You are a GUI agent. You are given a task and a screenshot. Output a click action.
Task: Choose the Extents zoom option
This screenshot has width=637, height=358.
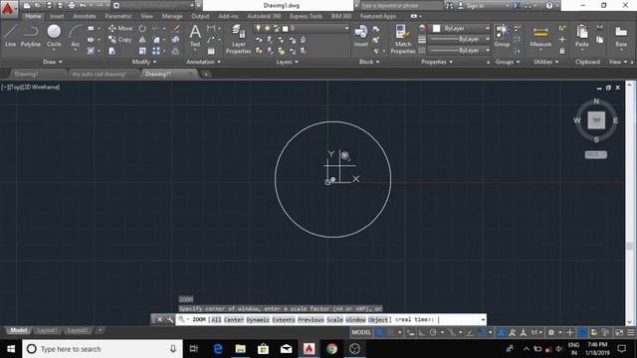pos(283,320)
